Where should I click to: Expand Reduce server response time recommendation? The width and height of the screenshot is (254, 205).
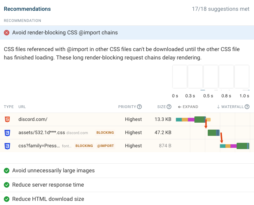point(127,185)
